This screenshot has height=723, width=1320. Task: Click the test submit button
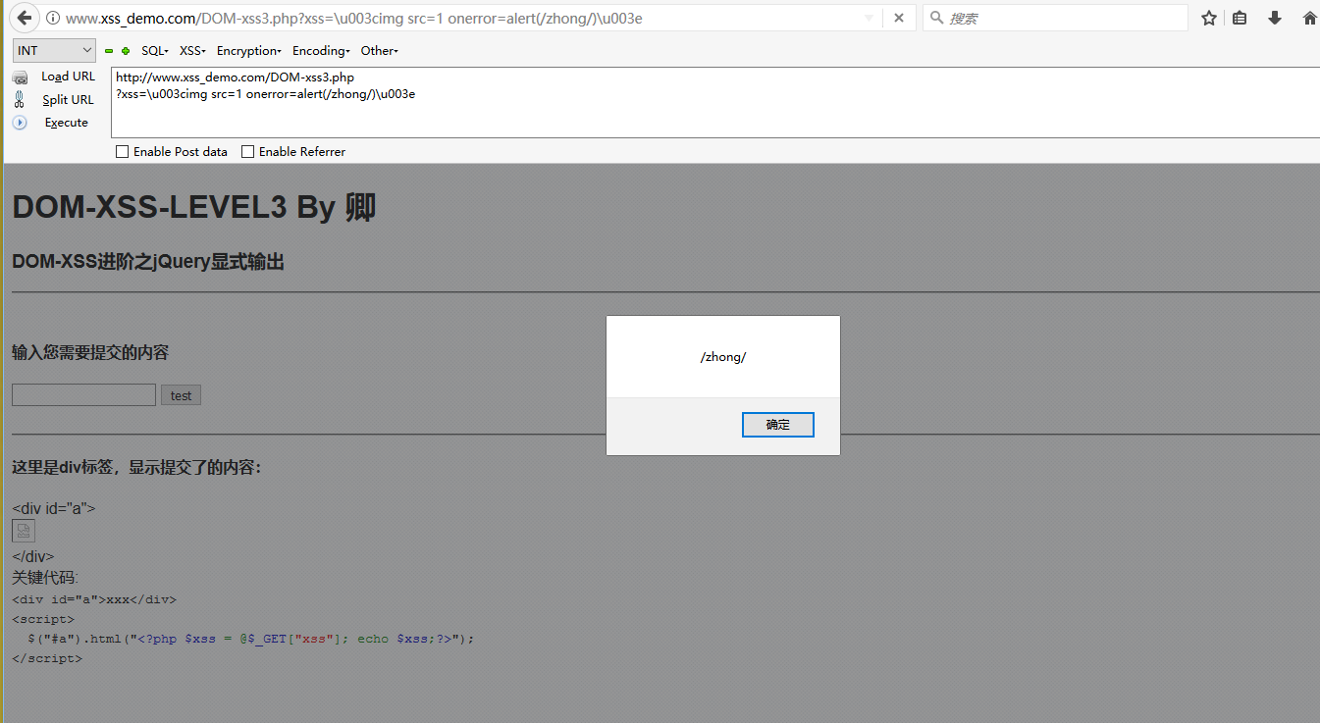coord(181,395)
